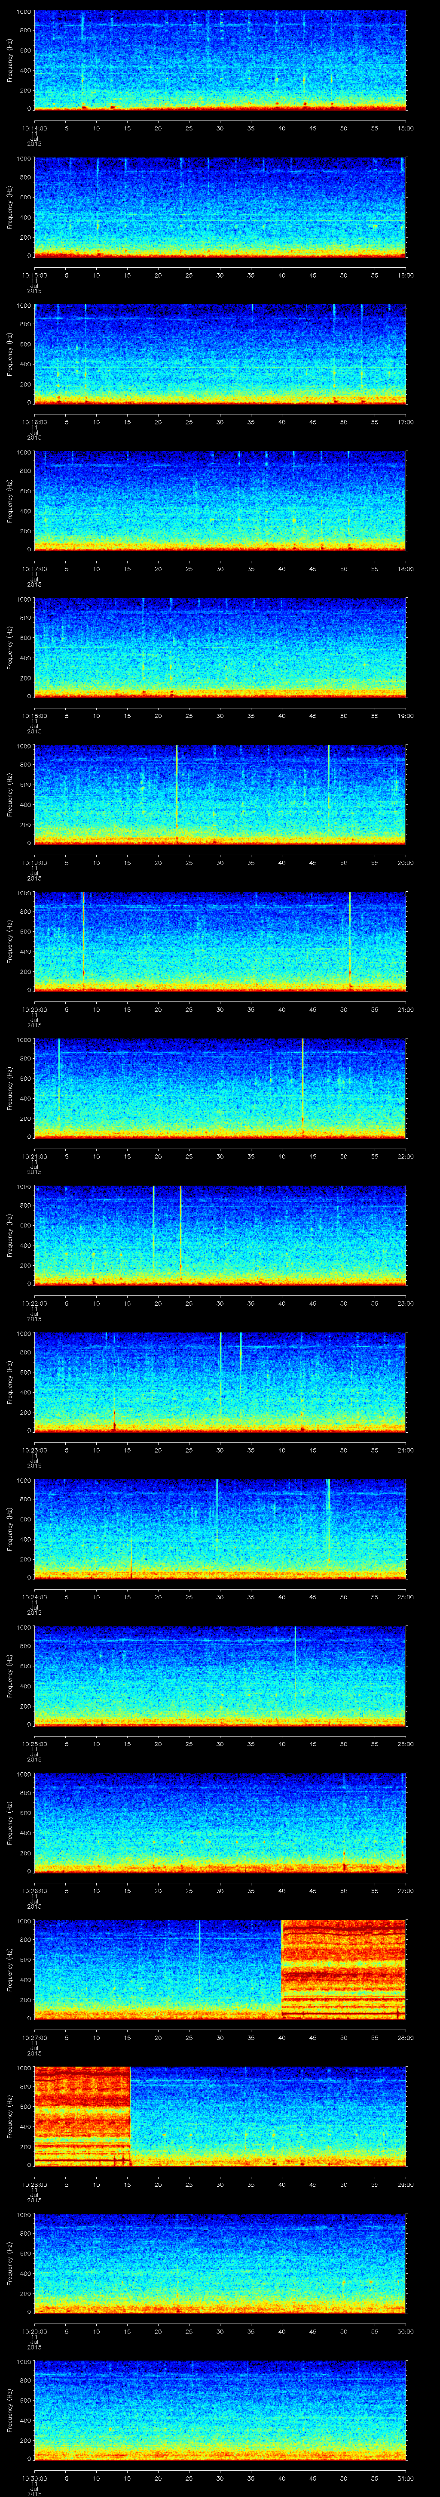Click the 25:00 end time label
The image size is (440, 2497).
405,1597
